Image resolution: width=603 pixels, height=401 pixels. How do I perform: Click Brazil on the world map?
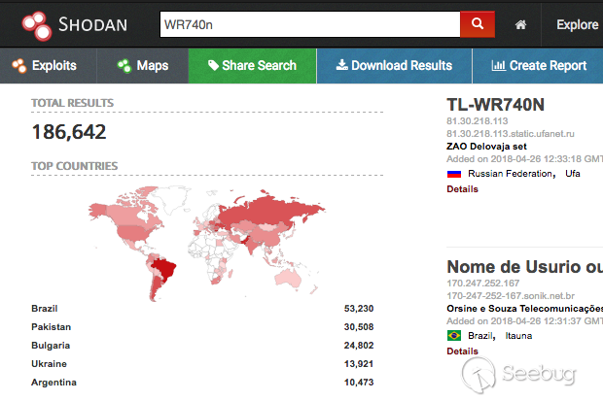point(164,269)
